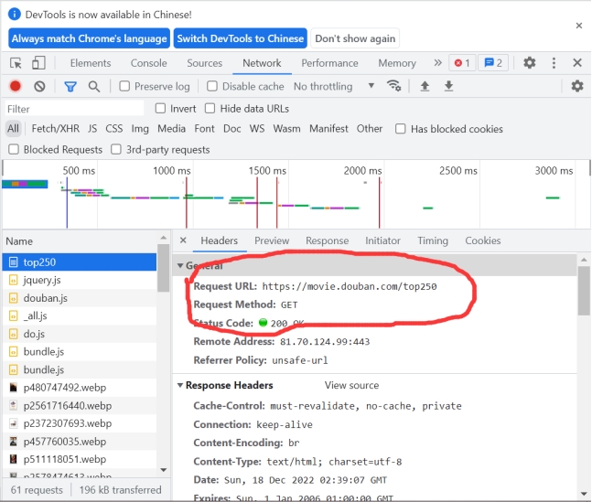Select the top250 request row

(80, 262)
